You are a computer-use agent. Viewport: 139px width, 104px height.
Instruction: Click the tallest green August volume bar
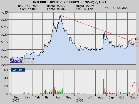point(104,83)
